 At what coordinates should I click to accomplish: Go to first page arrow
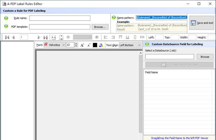point(7,37)
